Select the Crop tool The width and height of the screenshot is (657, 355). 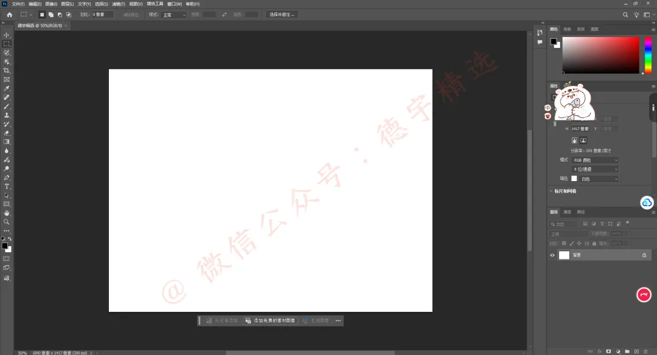pyautogui.click(x=7, y=71)
